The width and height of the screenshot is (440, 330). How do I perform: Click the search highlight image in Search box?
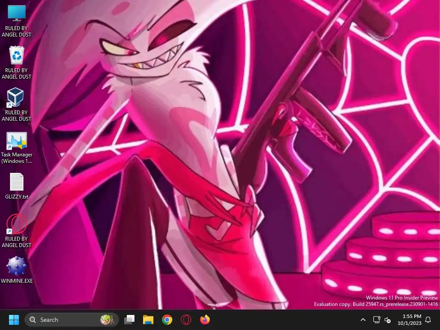pos(107,320)
